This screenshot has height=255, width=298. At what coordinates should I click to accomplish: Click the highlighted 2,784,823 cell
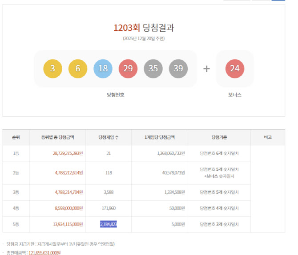(109, 224)
